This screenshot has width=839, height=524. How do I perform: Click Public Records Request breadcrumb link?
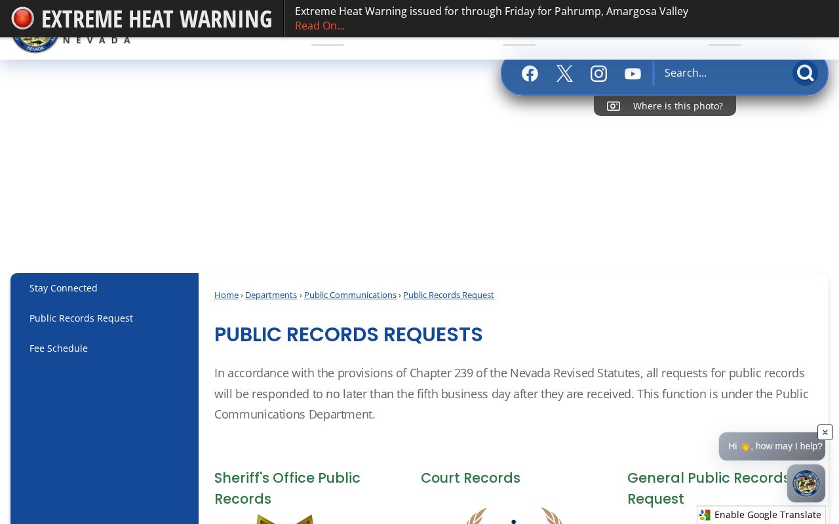448,295
